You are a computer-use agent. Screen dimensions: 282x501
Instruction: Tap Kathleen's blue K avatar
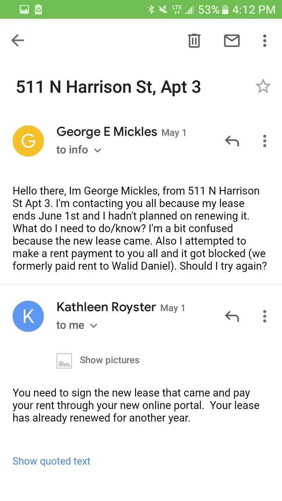[28, 316]
